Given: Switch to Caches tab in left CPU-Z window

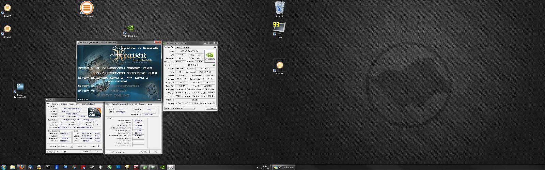Looking at the screenshot, I should click(56, 104).
